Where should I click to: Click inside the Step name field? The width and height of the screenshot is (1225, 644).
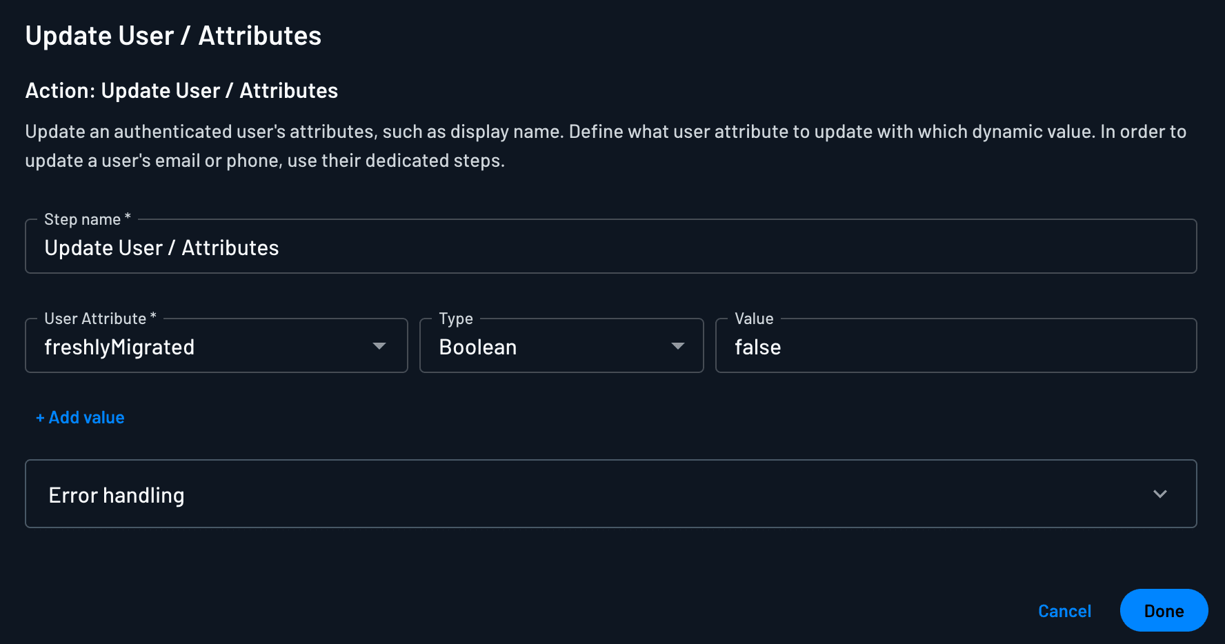(611, 246)
